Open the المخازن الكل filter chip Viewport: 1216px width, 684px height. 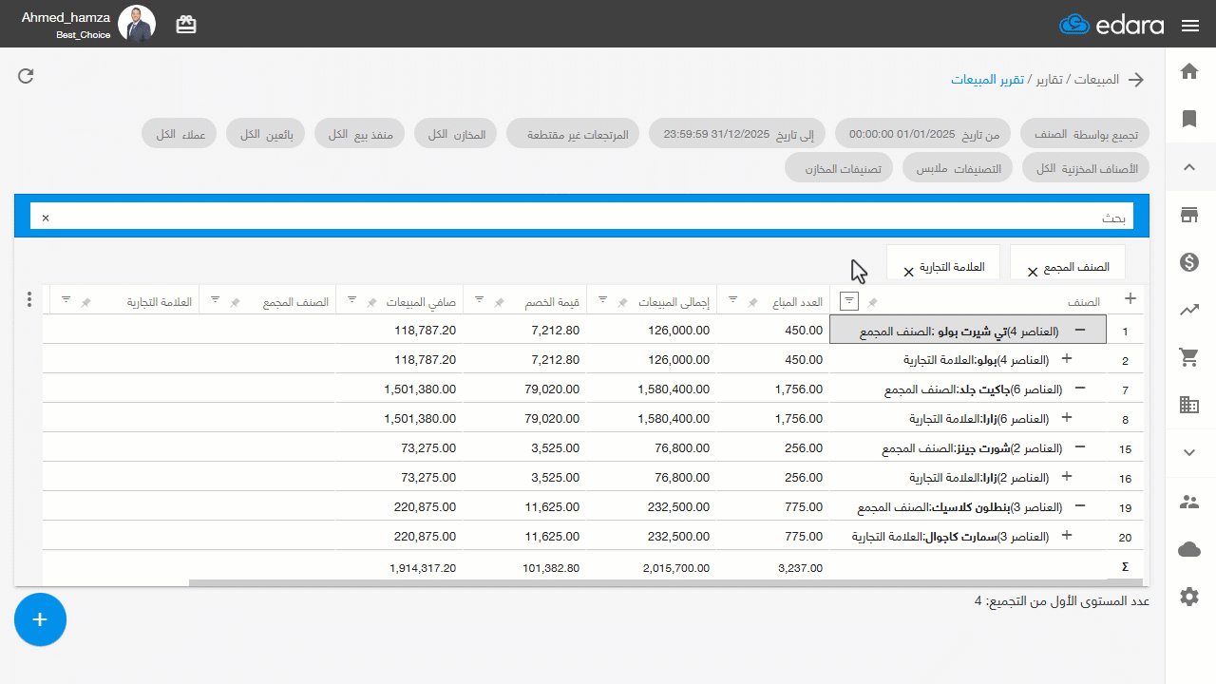coord(457,134)
